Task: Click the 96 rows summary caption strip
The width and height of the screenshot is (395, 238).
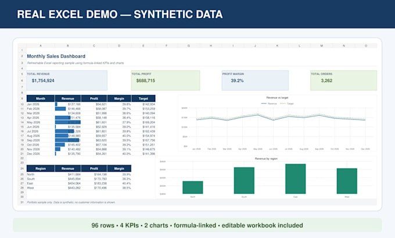Action: 198,225
